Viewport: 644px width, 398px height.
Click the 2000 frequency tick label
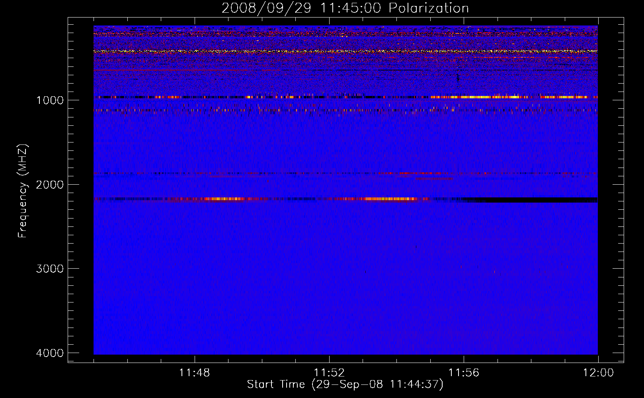[50, 184]
